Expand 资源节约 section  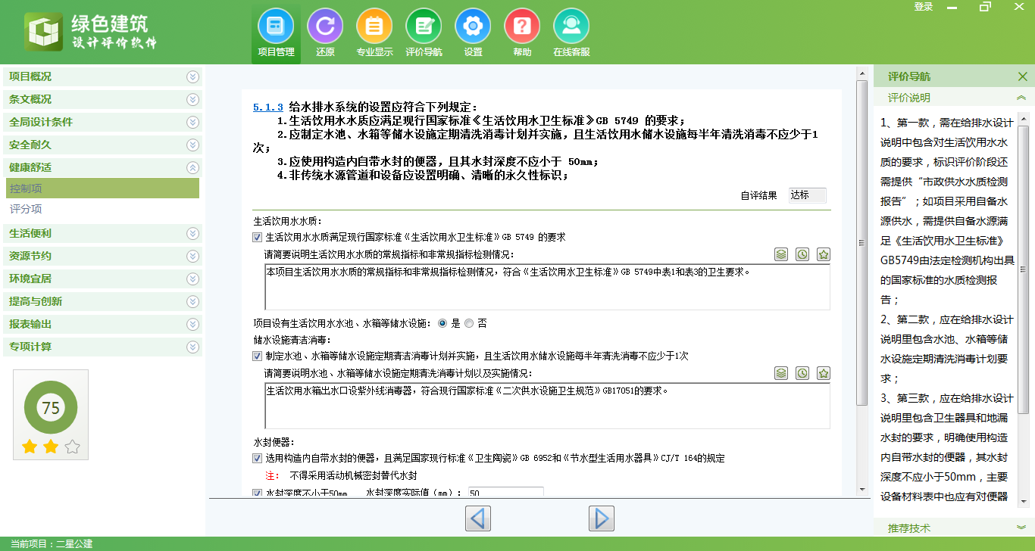click(102, 256)
